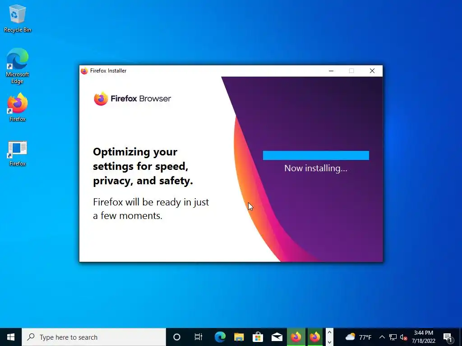462x346 pixels.
Task: Show hidden system tray icons
Action: 382,337
